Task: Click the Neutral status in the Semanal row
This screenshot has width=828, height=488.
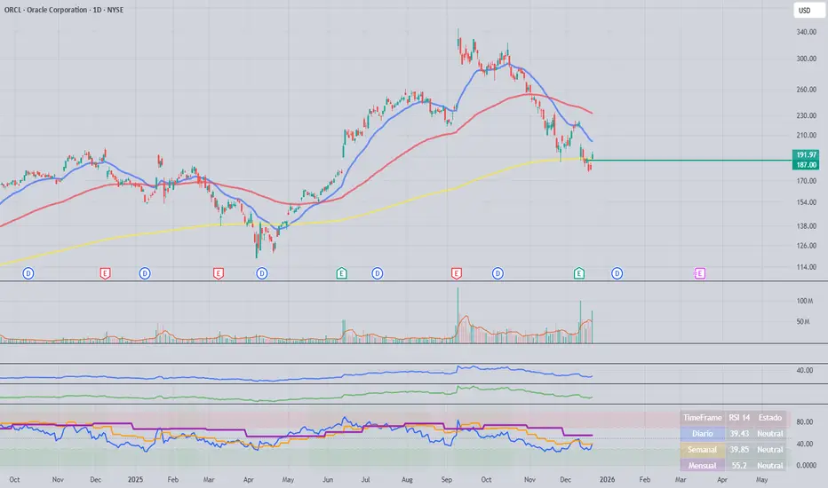Action: [770, 450]
